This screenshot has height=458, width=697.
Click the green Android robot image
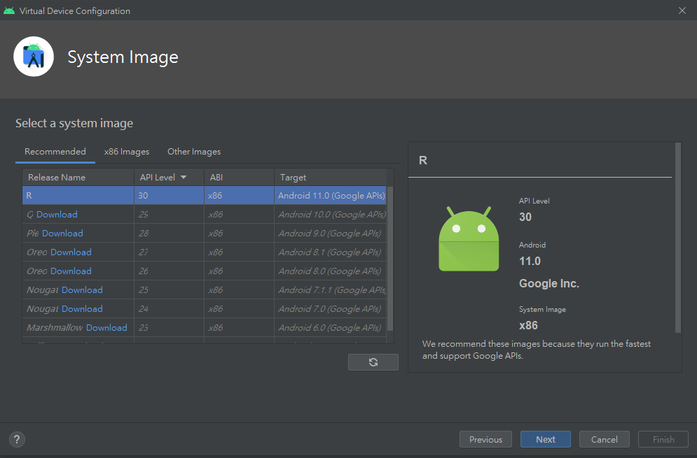click(469, 238)
